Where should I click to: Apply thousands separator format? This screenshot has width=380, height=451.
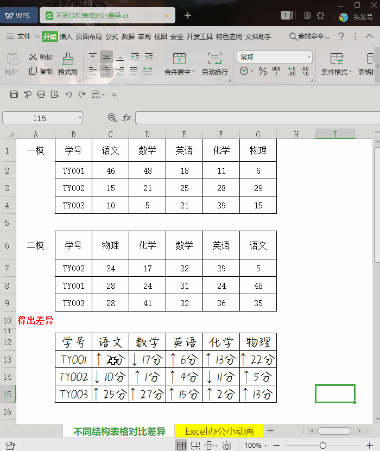pyautogui.click(x=276, y=71)
